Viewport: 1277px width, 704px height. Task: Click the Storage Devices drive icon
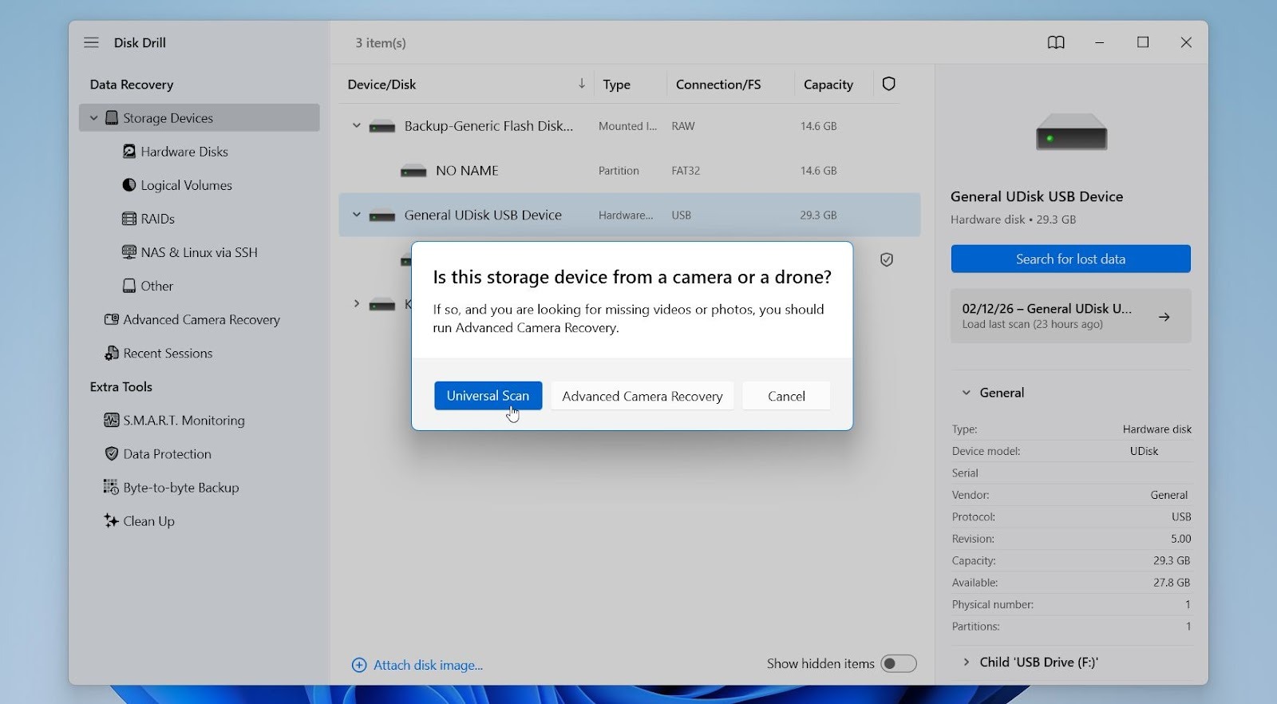tap(112, 118)
